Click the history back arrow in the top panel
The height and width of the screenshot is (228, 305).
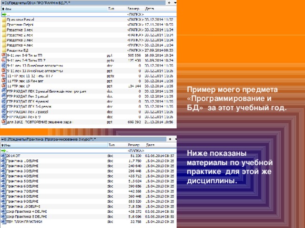point(170,3)
